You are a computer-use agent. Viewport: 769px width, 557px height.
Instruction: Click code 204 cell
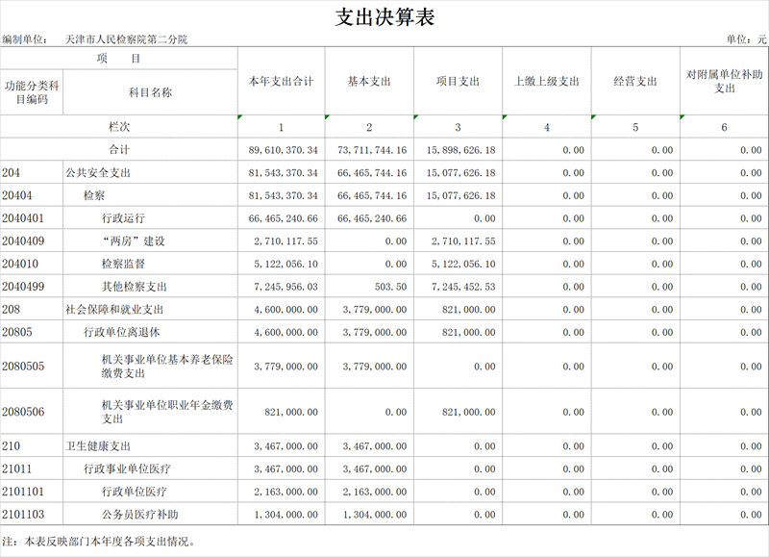point(32,173)
